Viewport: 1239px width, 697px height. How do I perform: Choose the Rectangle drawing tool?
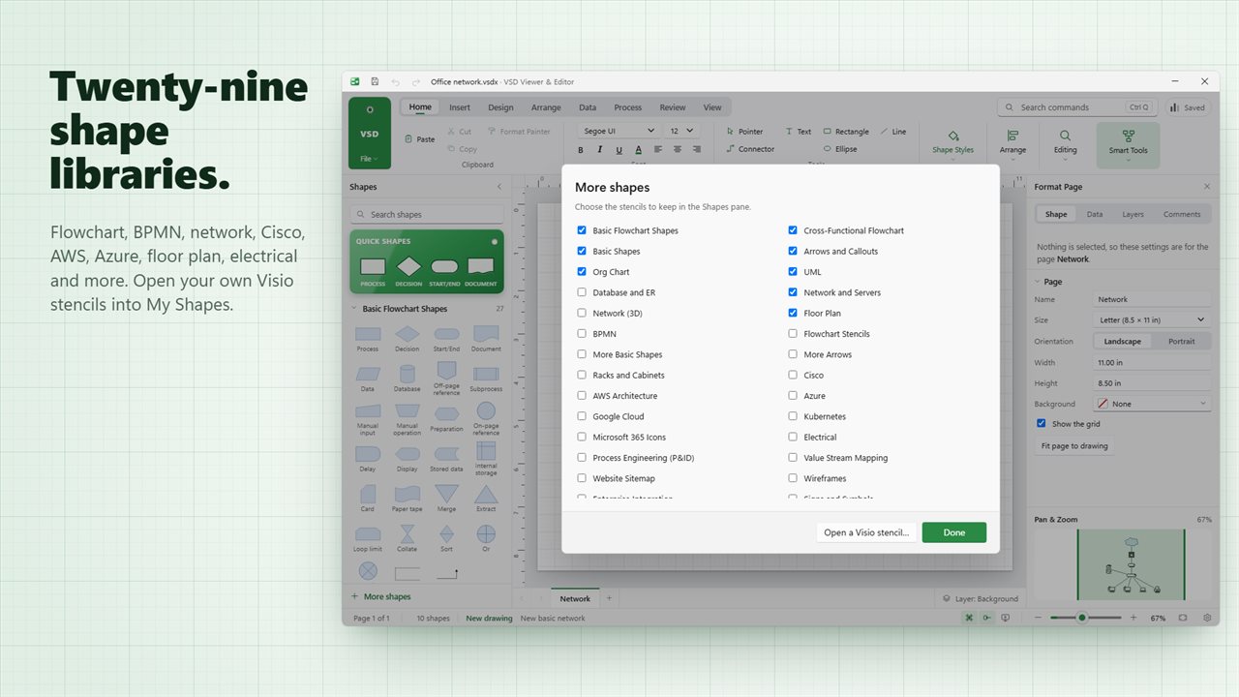[846, 132]
